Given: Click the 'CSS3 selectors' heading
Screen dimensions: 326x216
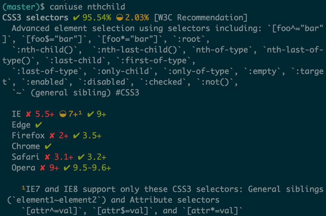Looking at the screenshot, I should tap(35, 18).
